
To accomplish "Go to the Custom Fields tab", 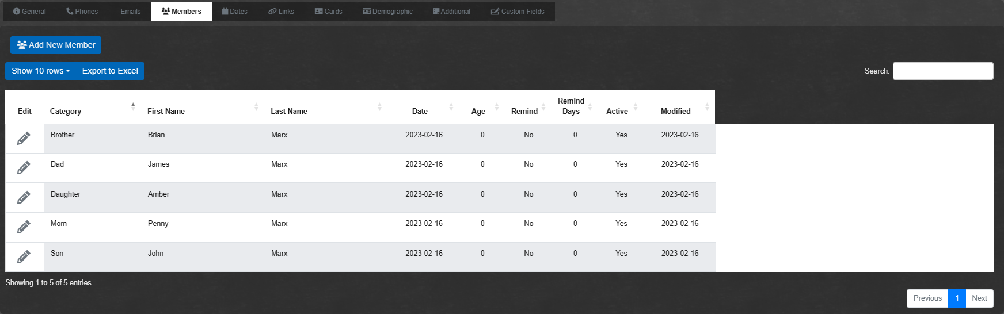I will (x=517, y=12).
